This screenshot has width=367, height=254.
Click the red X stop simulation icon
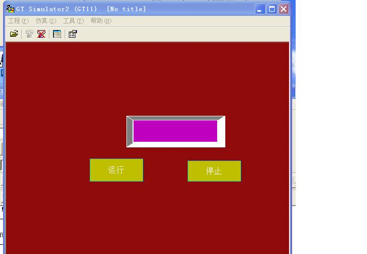point(41,34)
